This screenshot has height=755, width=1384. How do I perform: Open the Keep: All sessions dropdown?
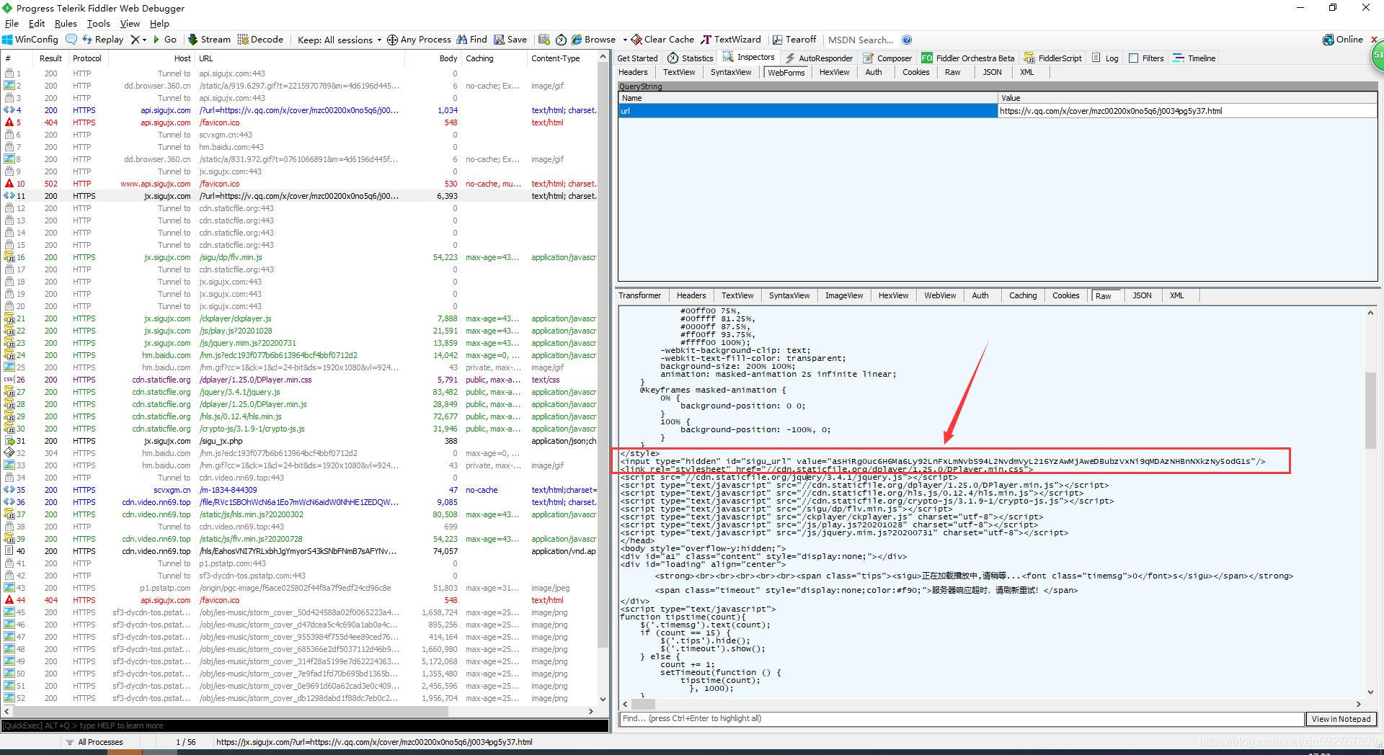pyautogui.click(x=339, y=40)
